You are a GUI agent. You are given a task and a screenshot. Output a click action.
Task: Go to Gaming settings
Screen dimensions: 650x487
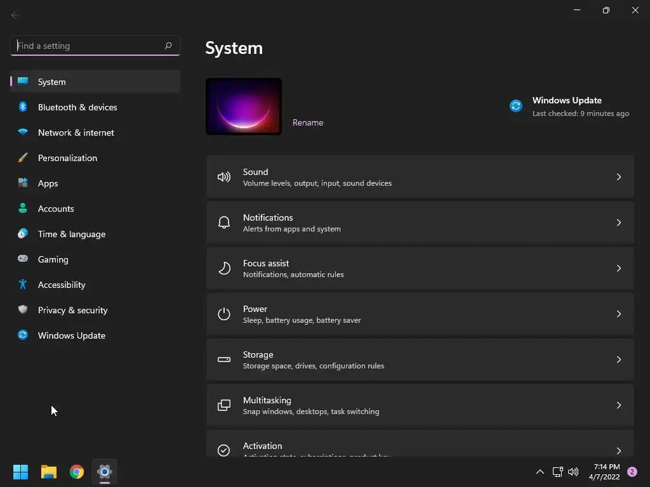pyautogui.click(x=95, y=259)
